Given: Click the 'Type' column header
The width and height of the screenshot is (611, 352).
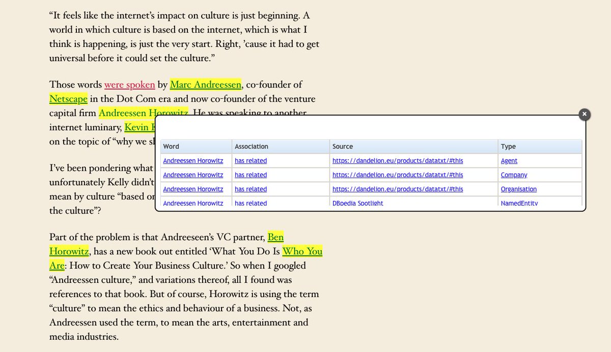Looking at the screenshot, I should coord(540,146).
